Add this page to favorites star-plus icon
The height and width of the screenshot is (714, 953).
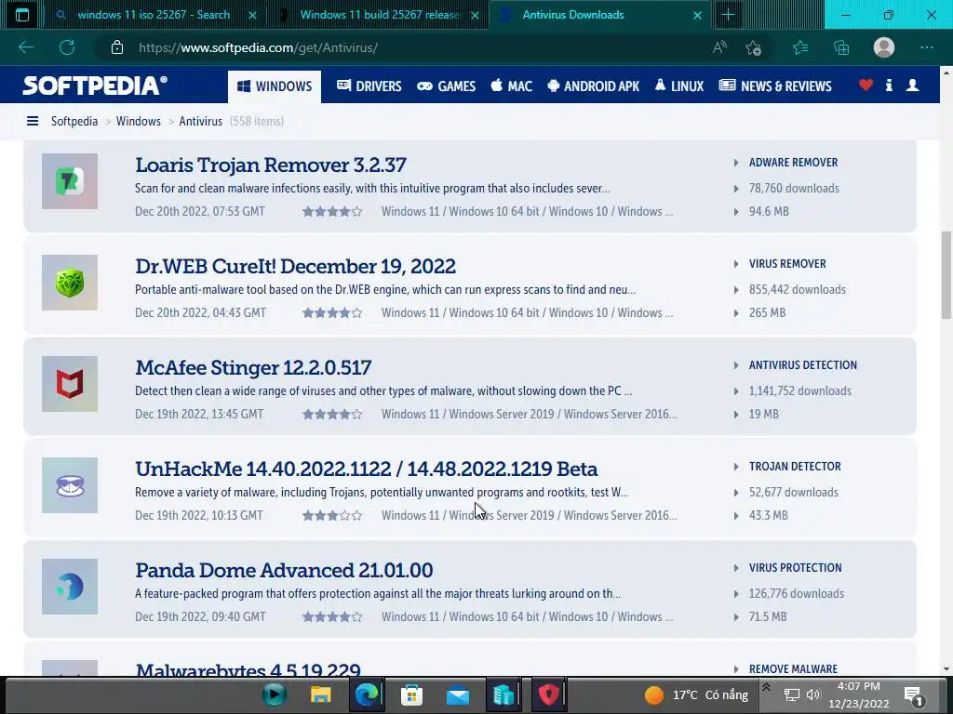click(754, 47)
